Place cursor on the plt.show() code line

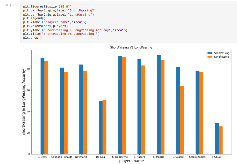coord(32,38)
